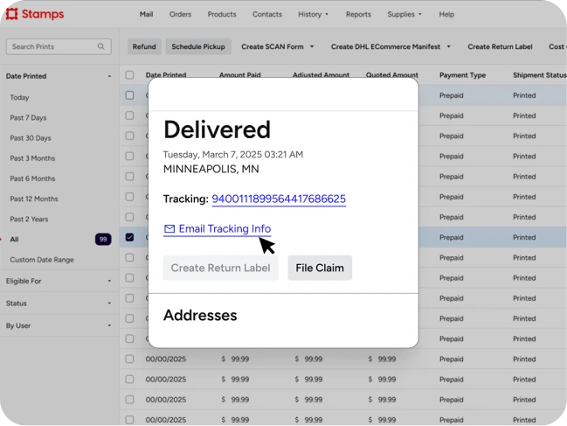Filter by Past 12 Months
567x426 pixels.
[34, 199]
